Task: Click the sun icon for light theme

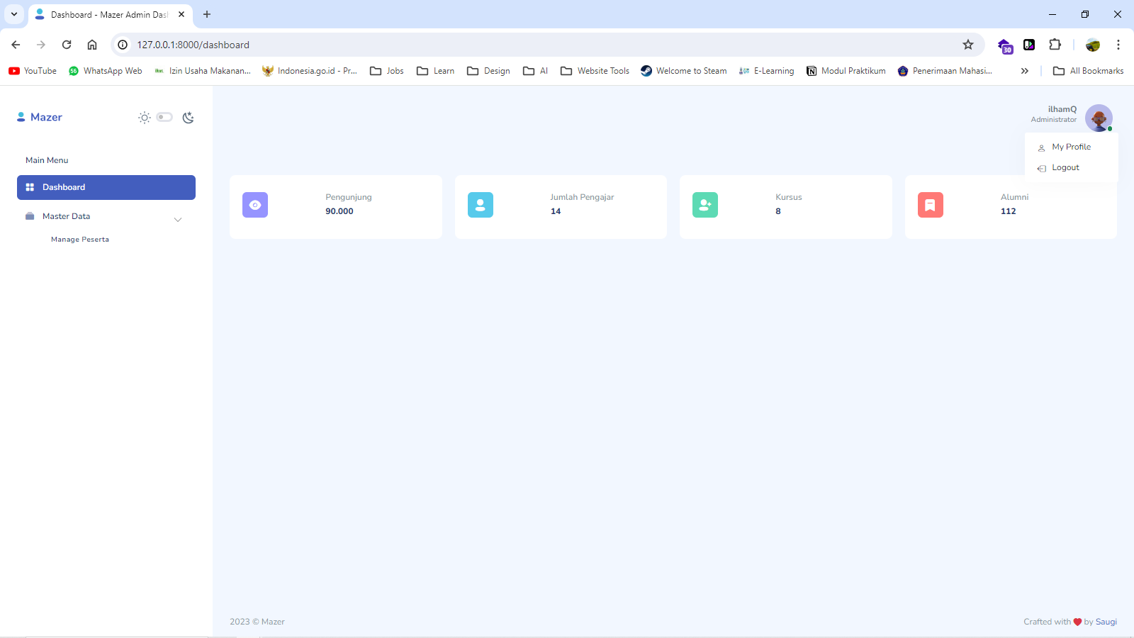Action: point(145,118)
